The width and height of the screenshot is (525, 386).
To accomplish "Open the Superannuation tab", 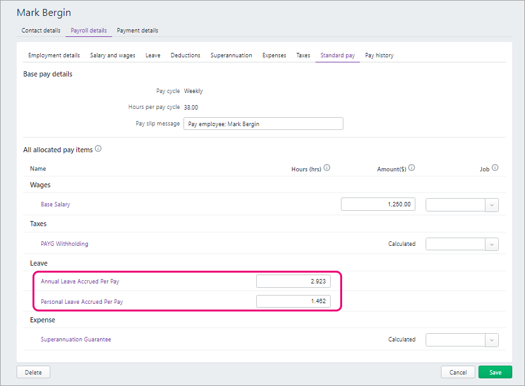I will pyautogui.click(x=231, y=55).
